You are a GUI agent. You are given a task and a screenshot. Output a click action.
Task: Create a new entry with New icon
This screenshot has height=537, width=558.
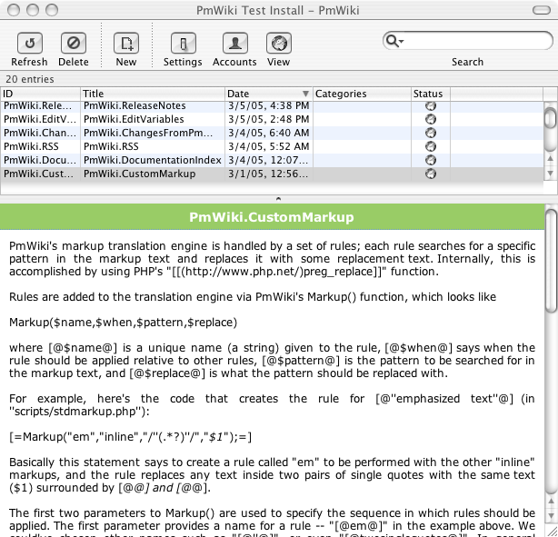(x=126, y=44)
